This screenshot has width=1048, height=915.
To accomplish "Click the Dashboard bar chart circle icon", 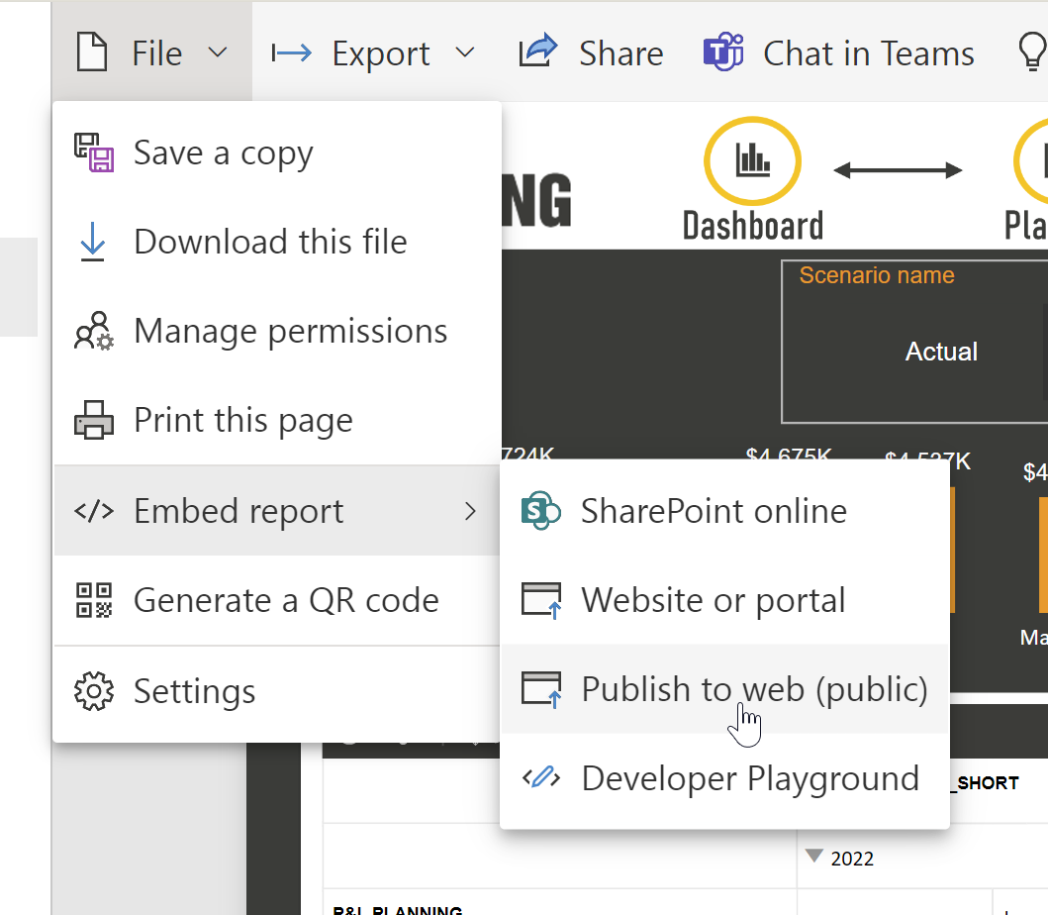I will pos(752,162).
